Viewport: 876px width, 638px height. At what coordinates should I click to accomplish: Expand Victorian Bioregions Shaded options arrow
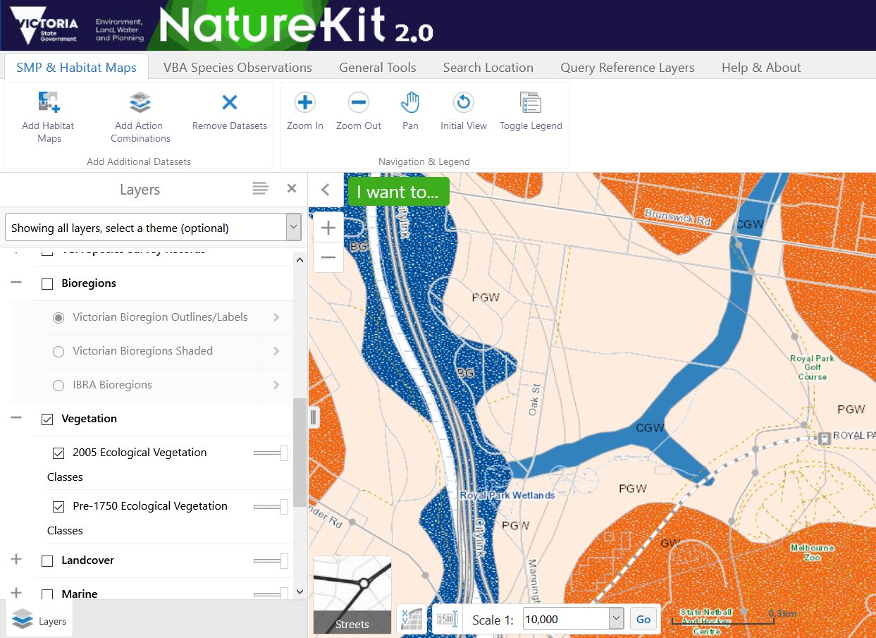(x=276, y=351)
